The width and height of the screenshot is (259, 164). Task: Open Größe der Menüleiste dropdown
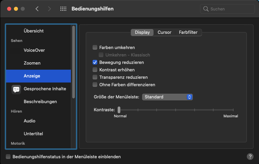[167, 97]
